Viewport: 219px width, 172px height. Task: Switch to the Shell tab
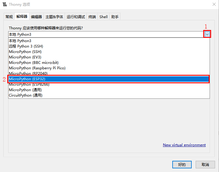[103, 17]
